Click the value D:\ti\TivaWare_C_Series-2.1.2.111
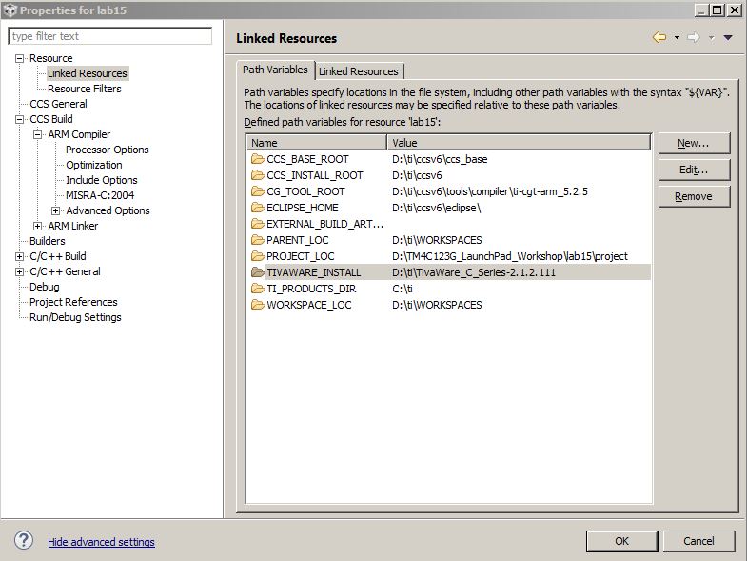 tap(474, 272)
